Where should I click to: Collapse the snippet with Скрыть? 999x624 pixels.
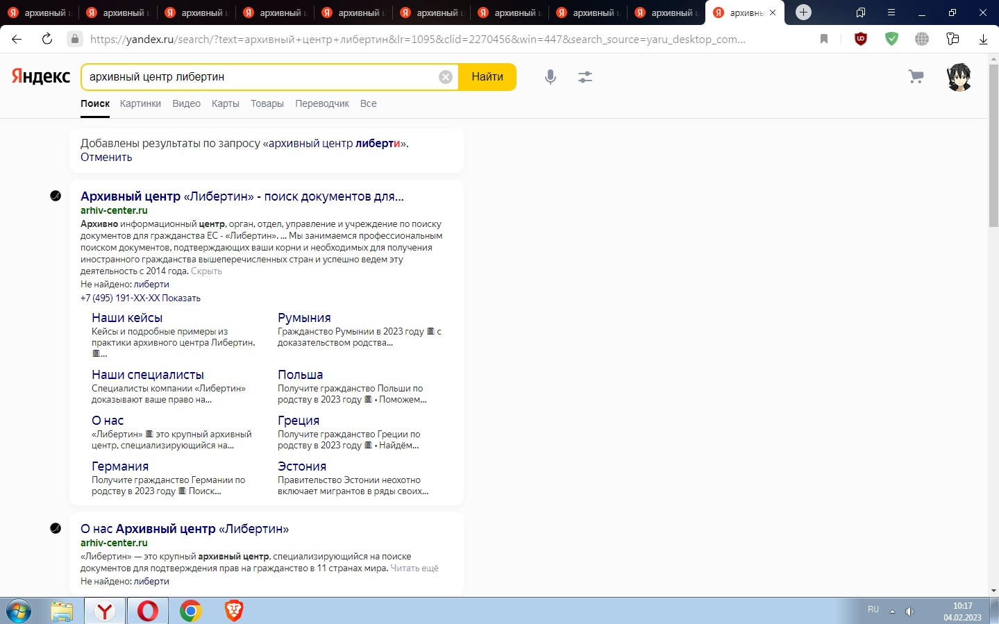[x=206, y=271]
